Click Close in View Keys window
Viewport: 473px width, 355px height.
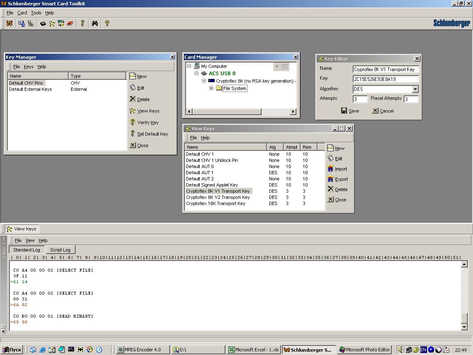(337, 200)
